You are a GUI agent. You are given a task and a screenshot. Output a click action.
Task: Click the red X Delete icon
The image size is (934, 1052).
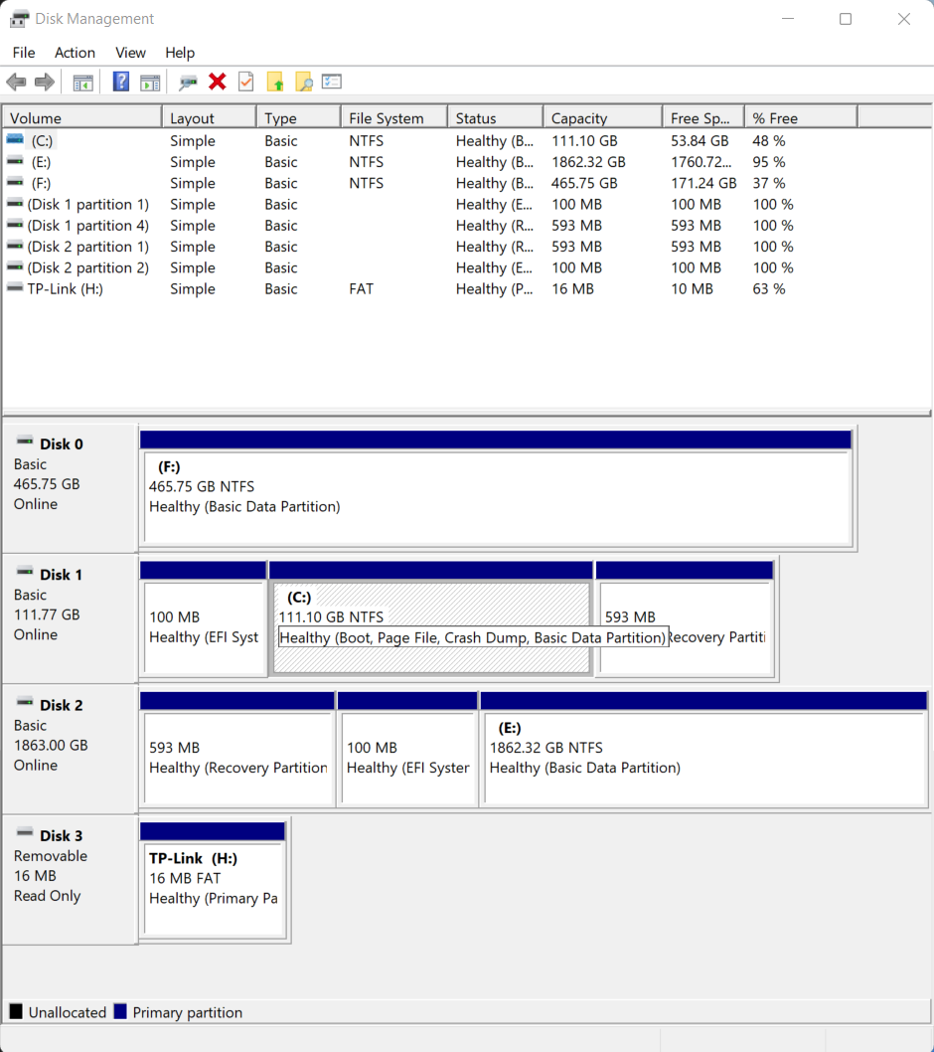click(x=218, y=82)
